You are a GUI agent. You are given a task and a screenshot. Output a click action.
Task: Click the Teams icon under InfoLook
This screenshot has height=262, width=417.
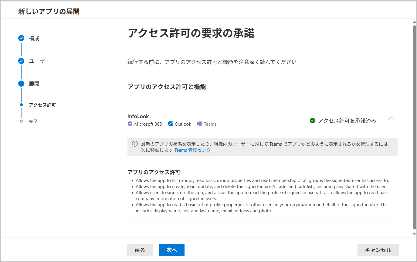click(x=200, y=124)
